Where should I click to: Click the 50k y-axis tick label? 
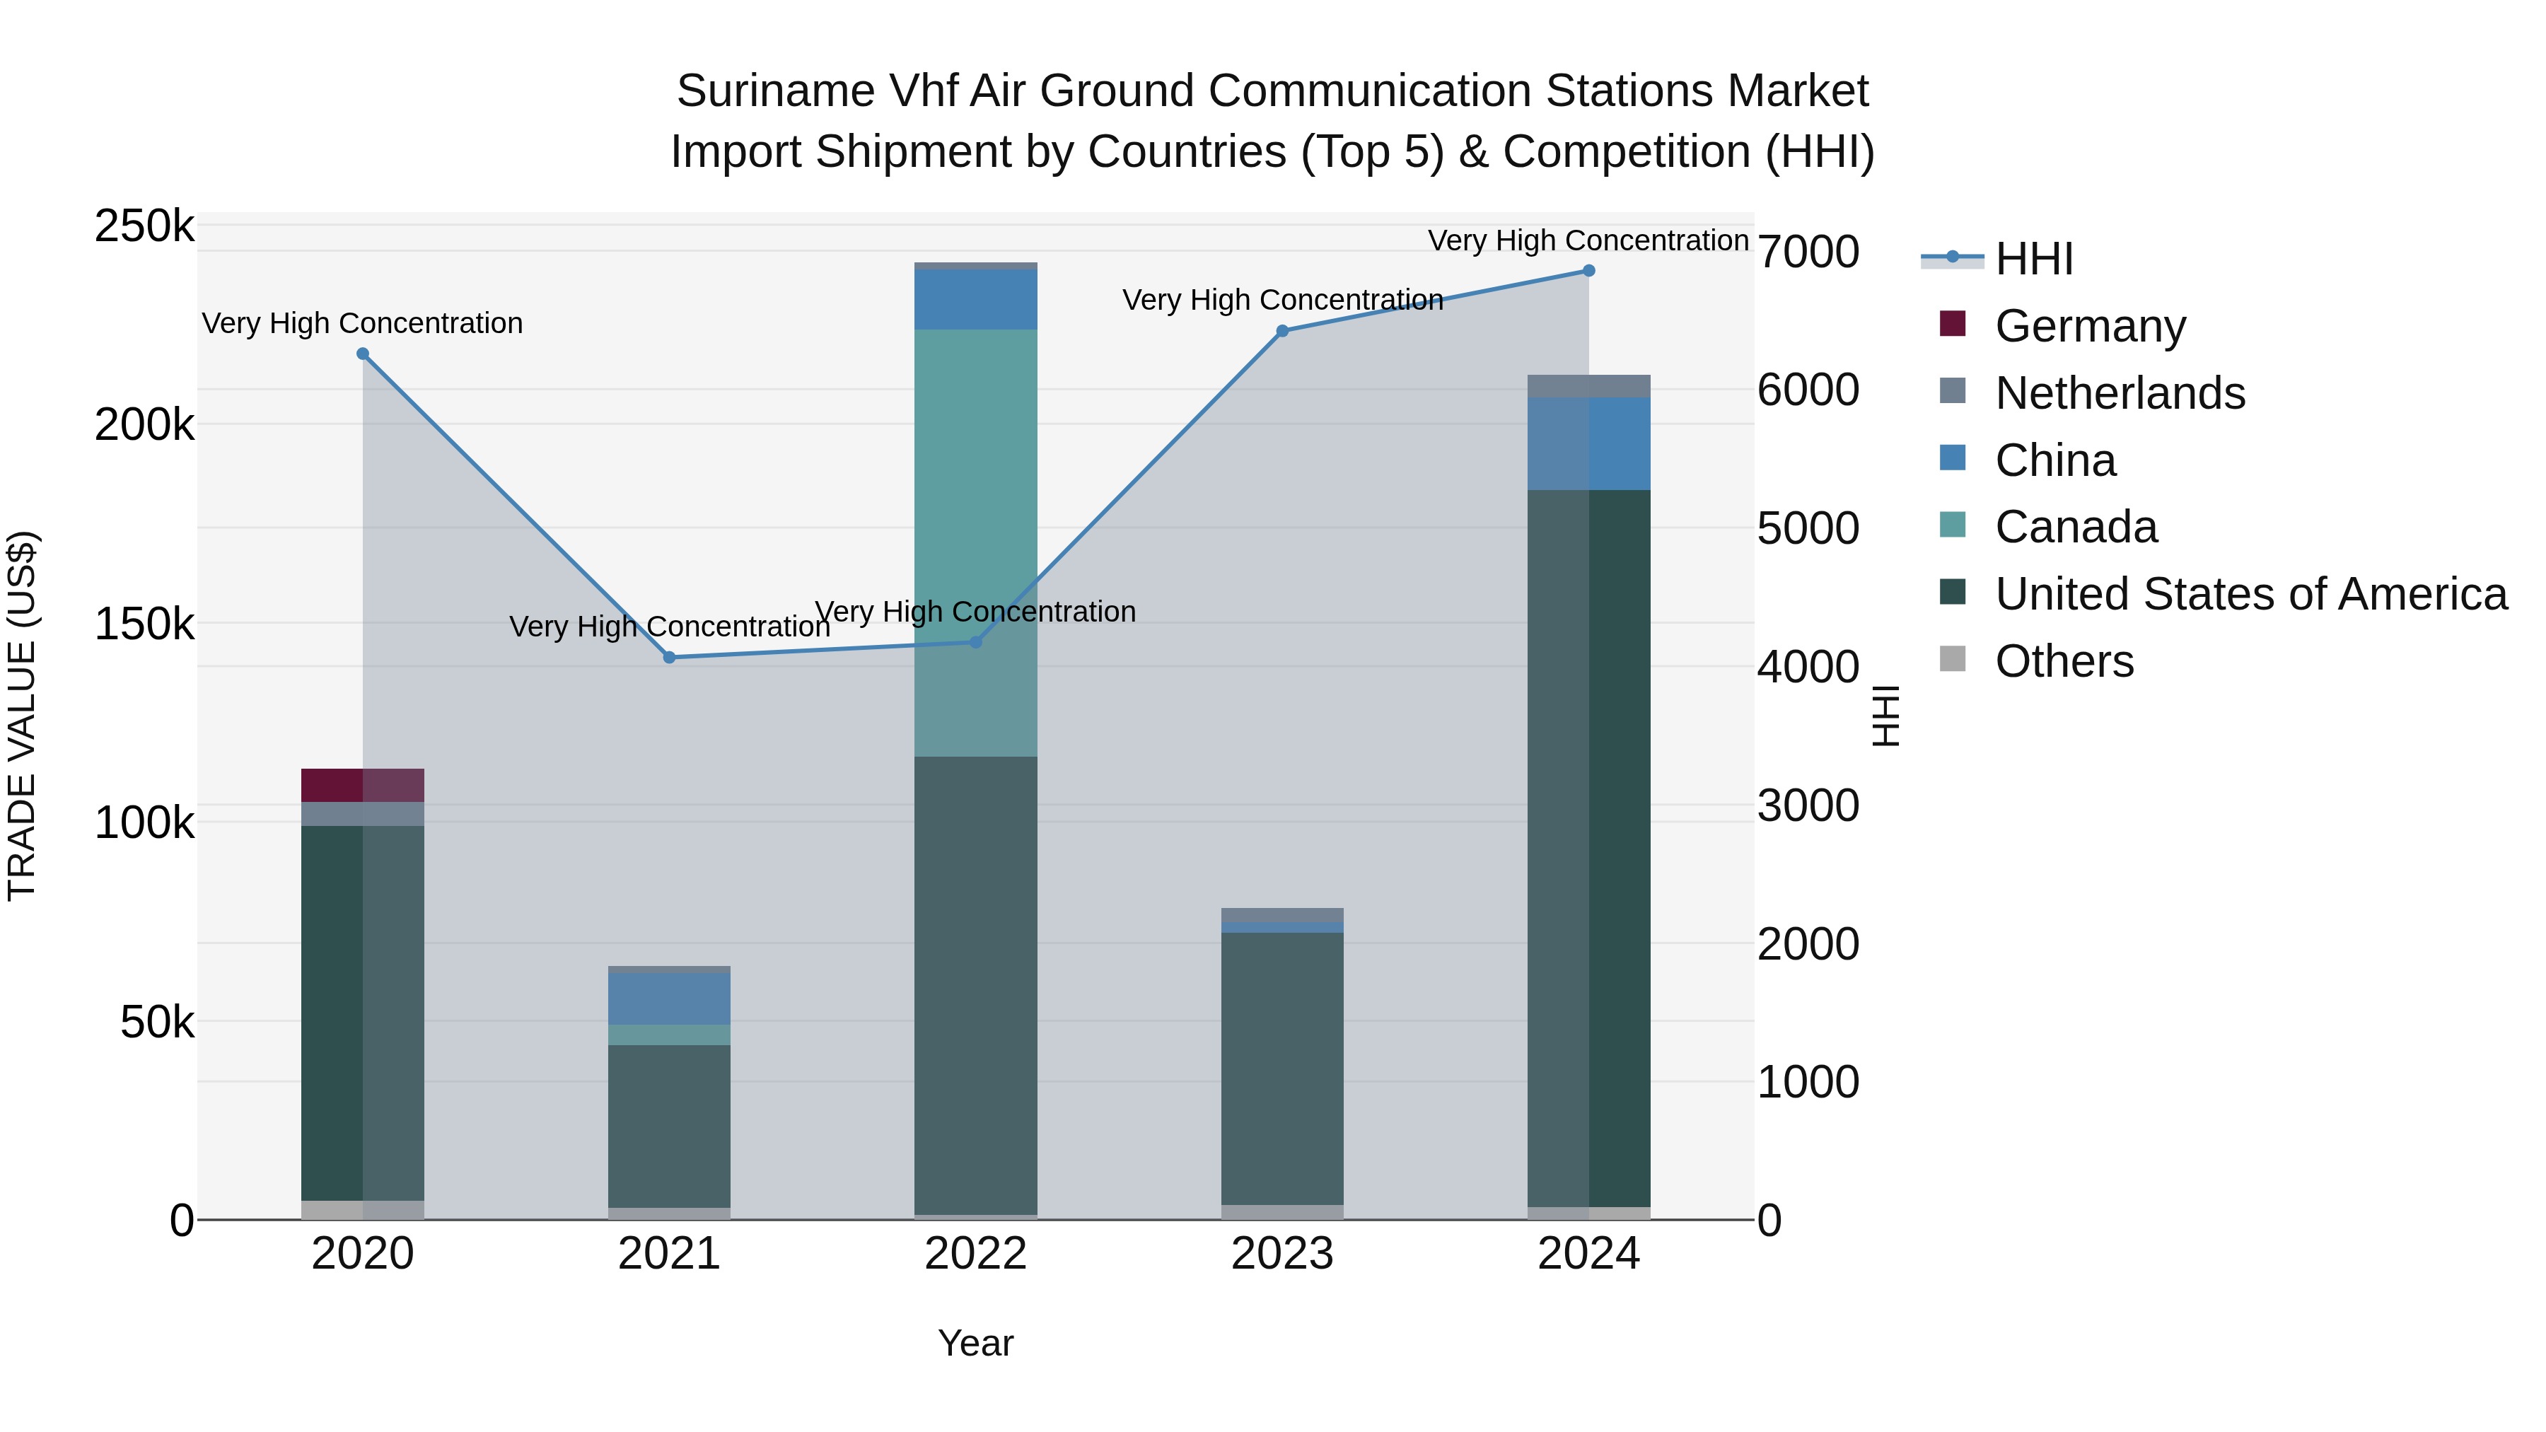(x=157, y=1022)
